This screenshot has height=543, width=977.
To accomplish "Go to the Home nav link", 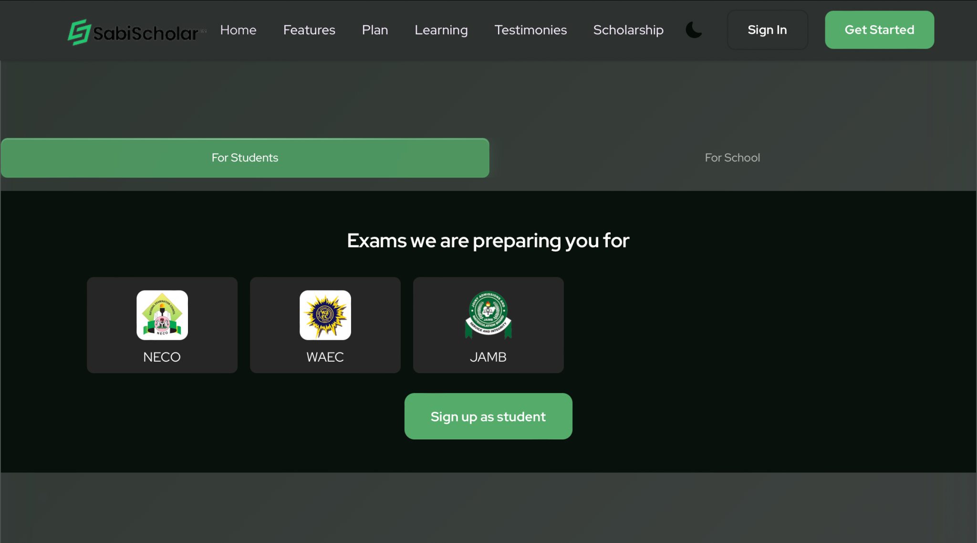I will (x=238, y=30).
